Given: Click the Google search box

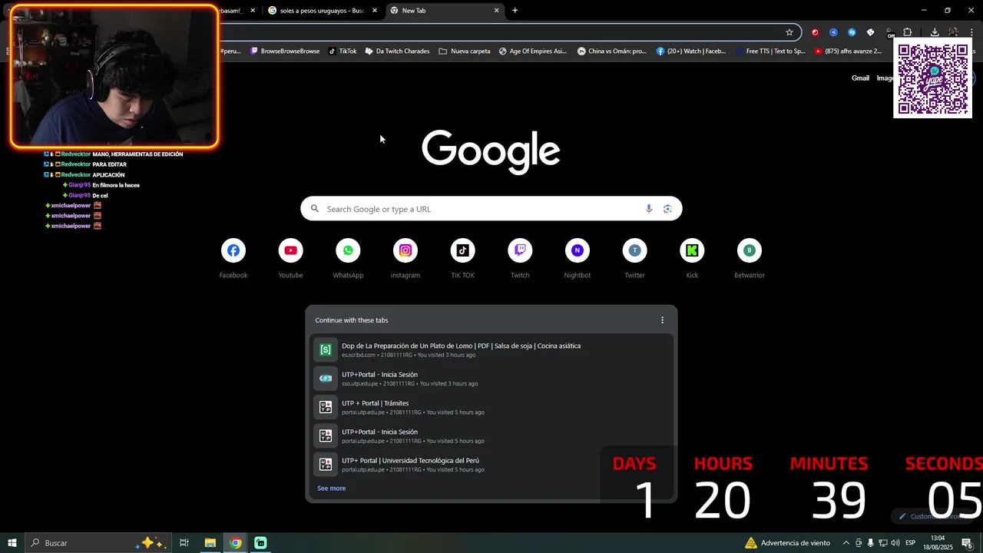Looking at the screenshot, I should point(491,209).
